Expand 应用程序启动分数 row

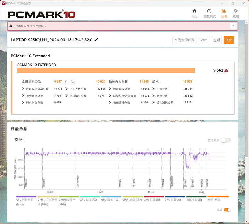(x=23, y=89)
